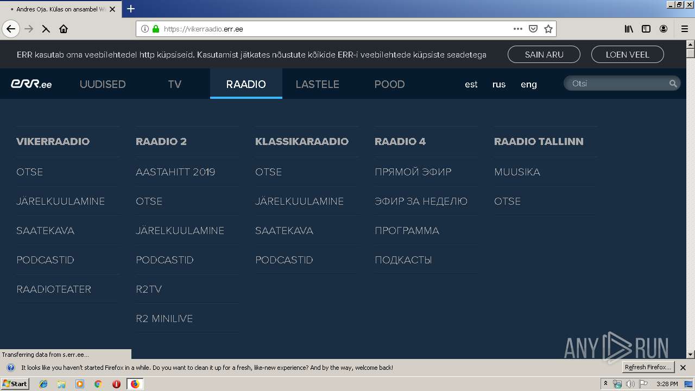Go back with the browser back arrow

coord(11,29)
